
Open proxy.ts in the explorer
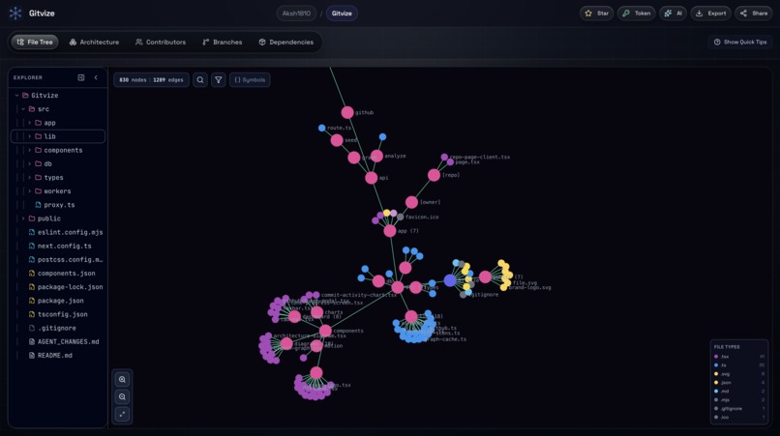coord(58,205)
